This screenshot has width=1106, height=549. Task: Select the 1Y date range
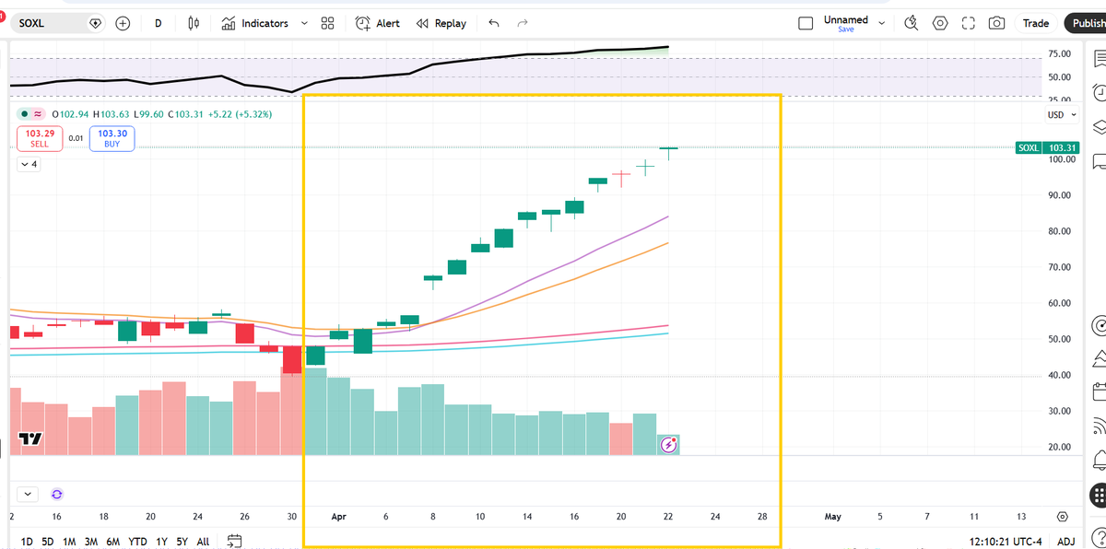tap(162, 542)
